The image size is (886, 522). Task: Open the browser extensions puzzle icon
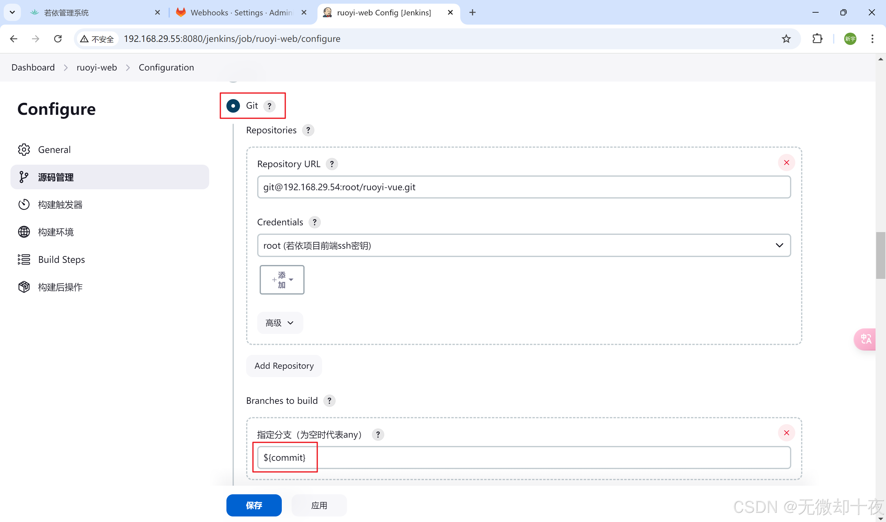(x=817, y=39)
